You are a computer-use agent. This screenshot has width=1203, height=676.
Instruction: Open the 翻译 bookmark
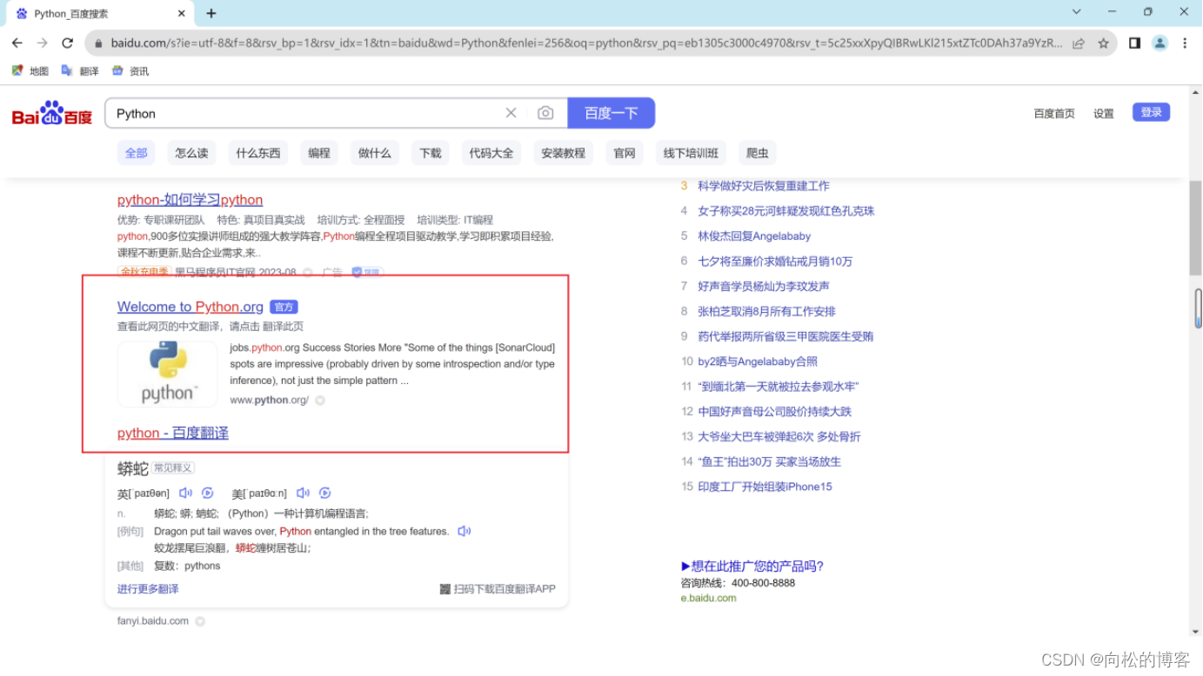click(x=80, y=71)
